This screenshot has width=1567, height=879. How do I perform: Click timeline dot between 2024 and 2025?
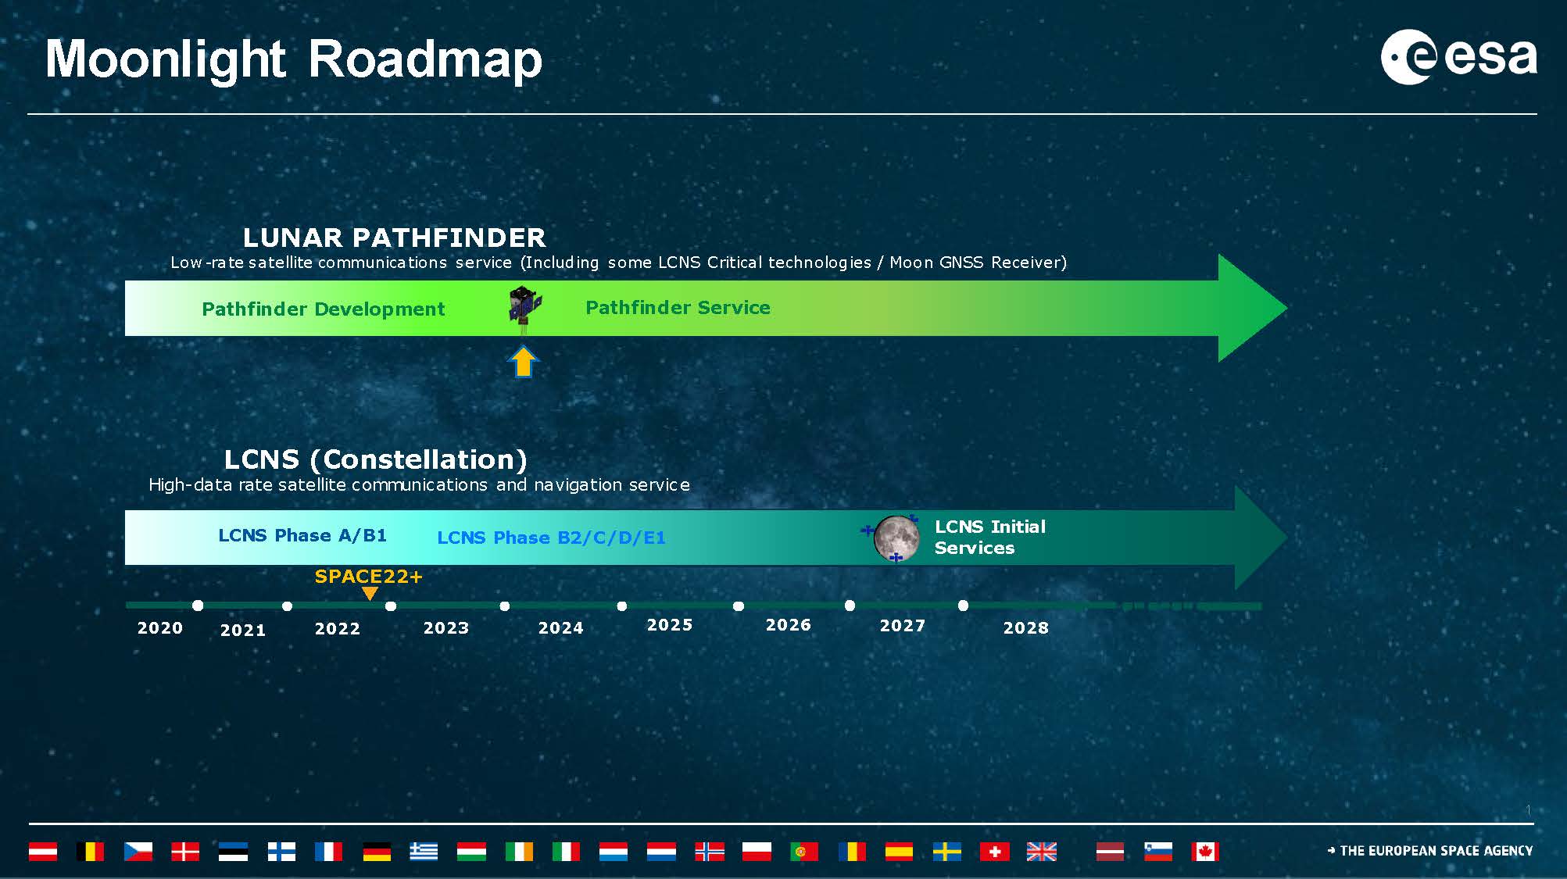[622, 606]
